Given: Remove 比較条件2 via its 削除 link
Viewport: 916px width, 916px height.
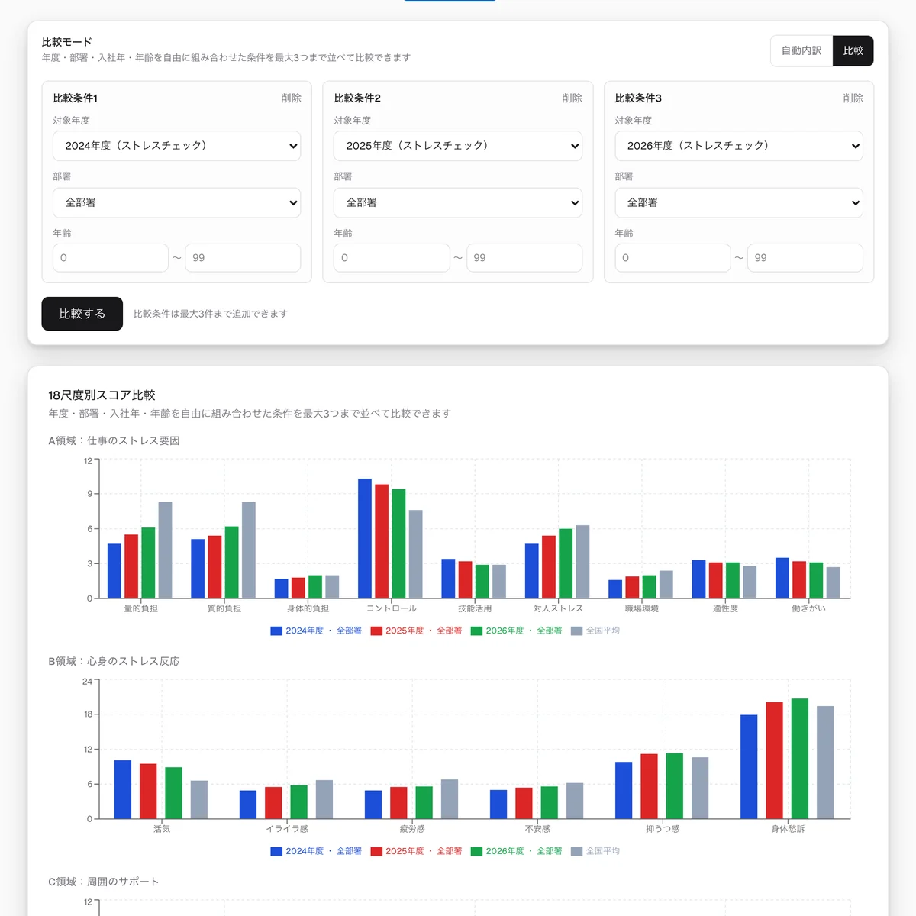Looking at the screenshot, I should 572,98.
